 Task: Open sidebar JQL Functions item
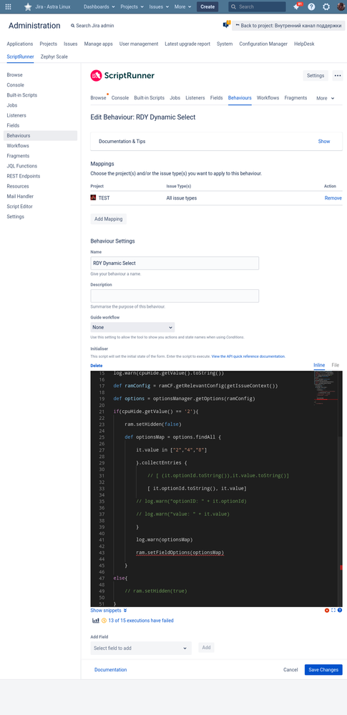pyautogui.click(x=22, y=166)
